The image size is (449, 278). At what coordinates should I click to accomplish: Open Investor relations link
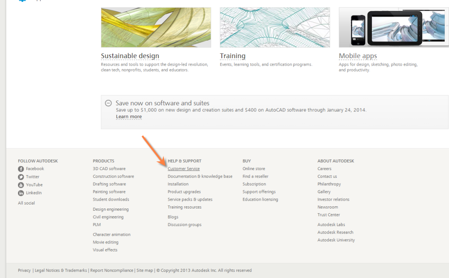[x=333, y=199]
